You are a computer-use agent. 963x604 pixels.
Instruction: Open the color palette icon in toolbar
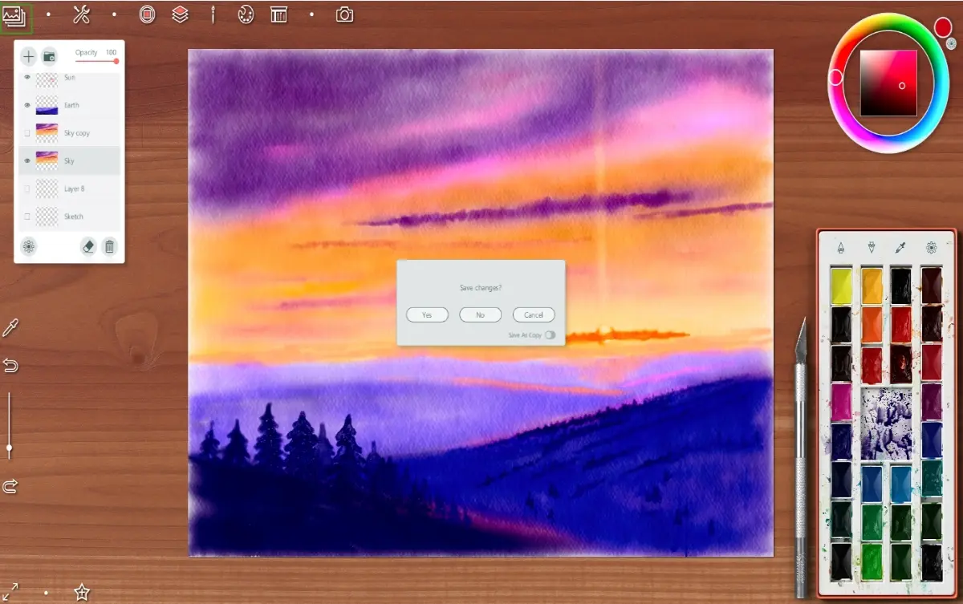[x=246, y=14]
